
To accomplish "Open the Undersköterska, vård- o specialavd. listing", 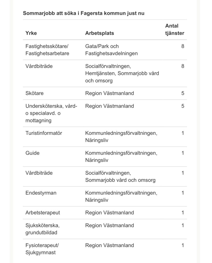I will tap(51, 113).
